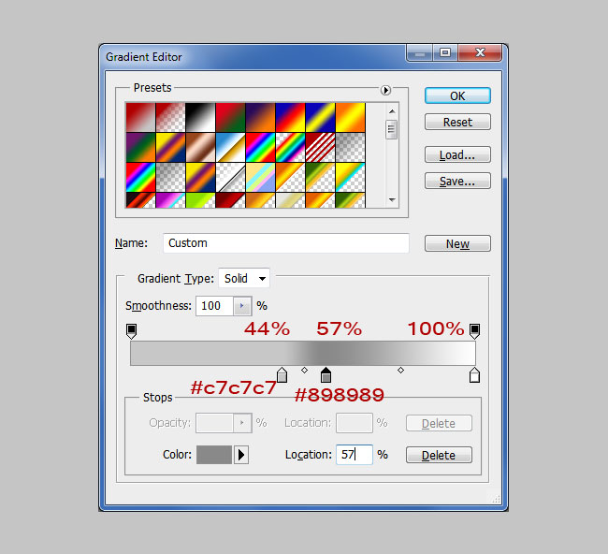The height and width of the screenshot is (554, 608).
Task: Select the Blue, Red, Yellow preset
Action: click(x=290, y=117)
